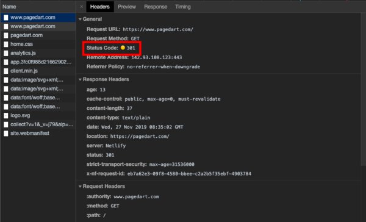Select the home.css request
Image resolution: width=366 pixels, height=222 pixels.
pos(38,44)
